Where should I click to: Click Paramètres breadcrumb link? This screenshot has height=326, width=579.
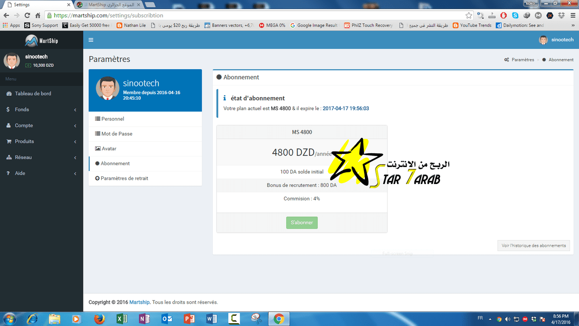519,60
